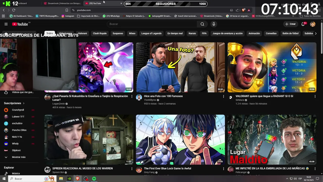Open the notifications bell

tap(303, 24)
